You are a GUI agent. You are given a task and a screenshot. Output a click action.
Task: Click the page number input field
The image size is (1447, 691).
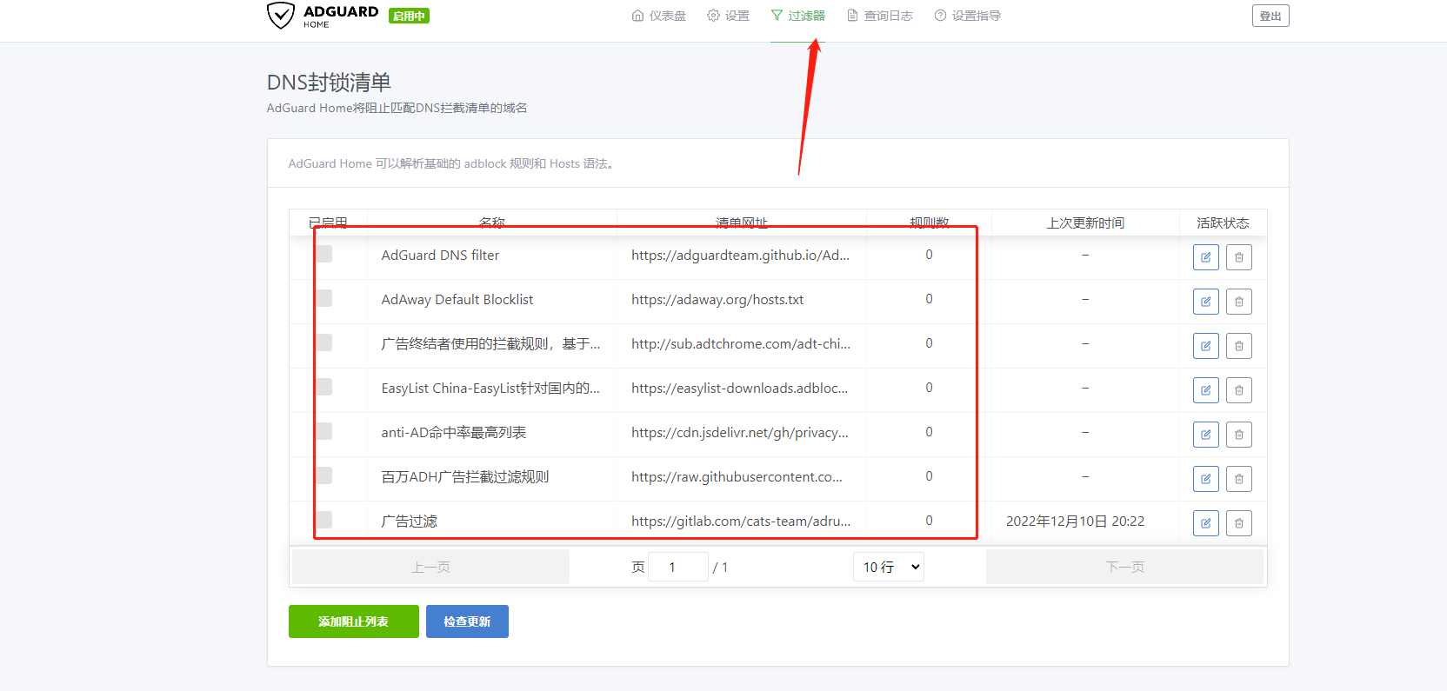[677, 567]
